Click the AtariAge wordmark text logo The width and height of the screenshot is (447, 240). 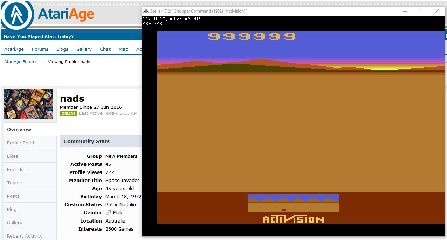pos(66,14)
